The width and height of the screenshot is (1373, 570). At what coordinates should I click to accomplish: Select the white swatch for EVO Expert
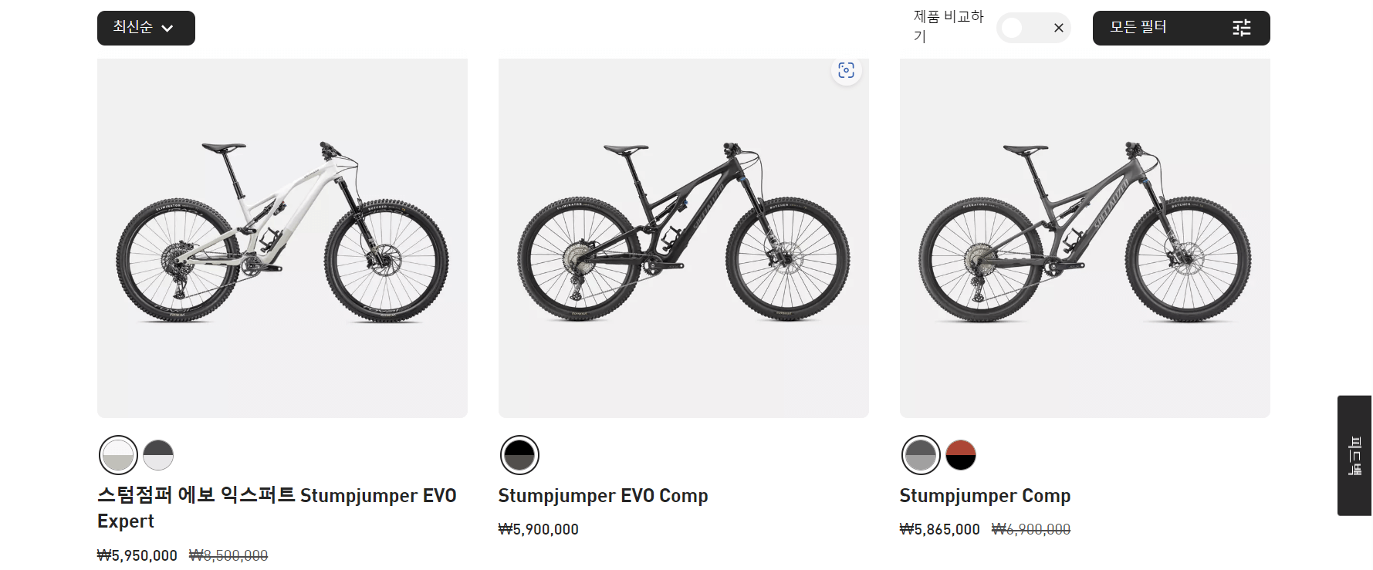pos(117,455)
